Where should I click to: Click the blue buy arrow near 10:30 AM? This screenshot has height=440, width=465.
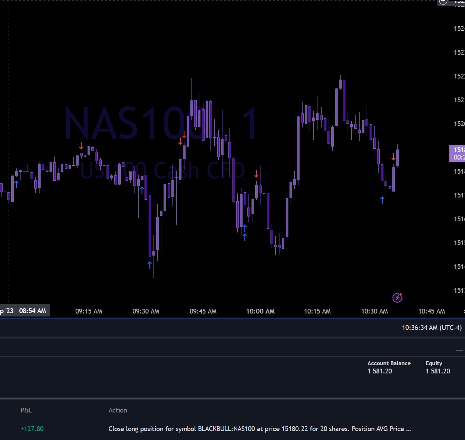(x=382, y=200)
